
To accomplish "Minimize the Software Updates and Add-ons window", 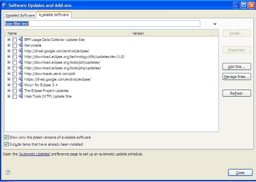I will pyautogui.click(x=236, y=5).
